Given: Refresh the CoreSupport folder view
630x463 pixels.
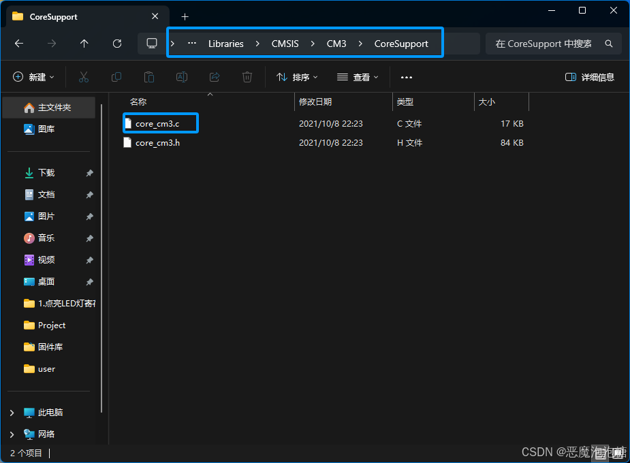Looking at the screenshot, I should coord(117,44).
